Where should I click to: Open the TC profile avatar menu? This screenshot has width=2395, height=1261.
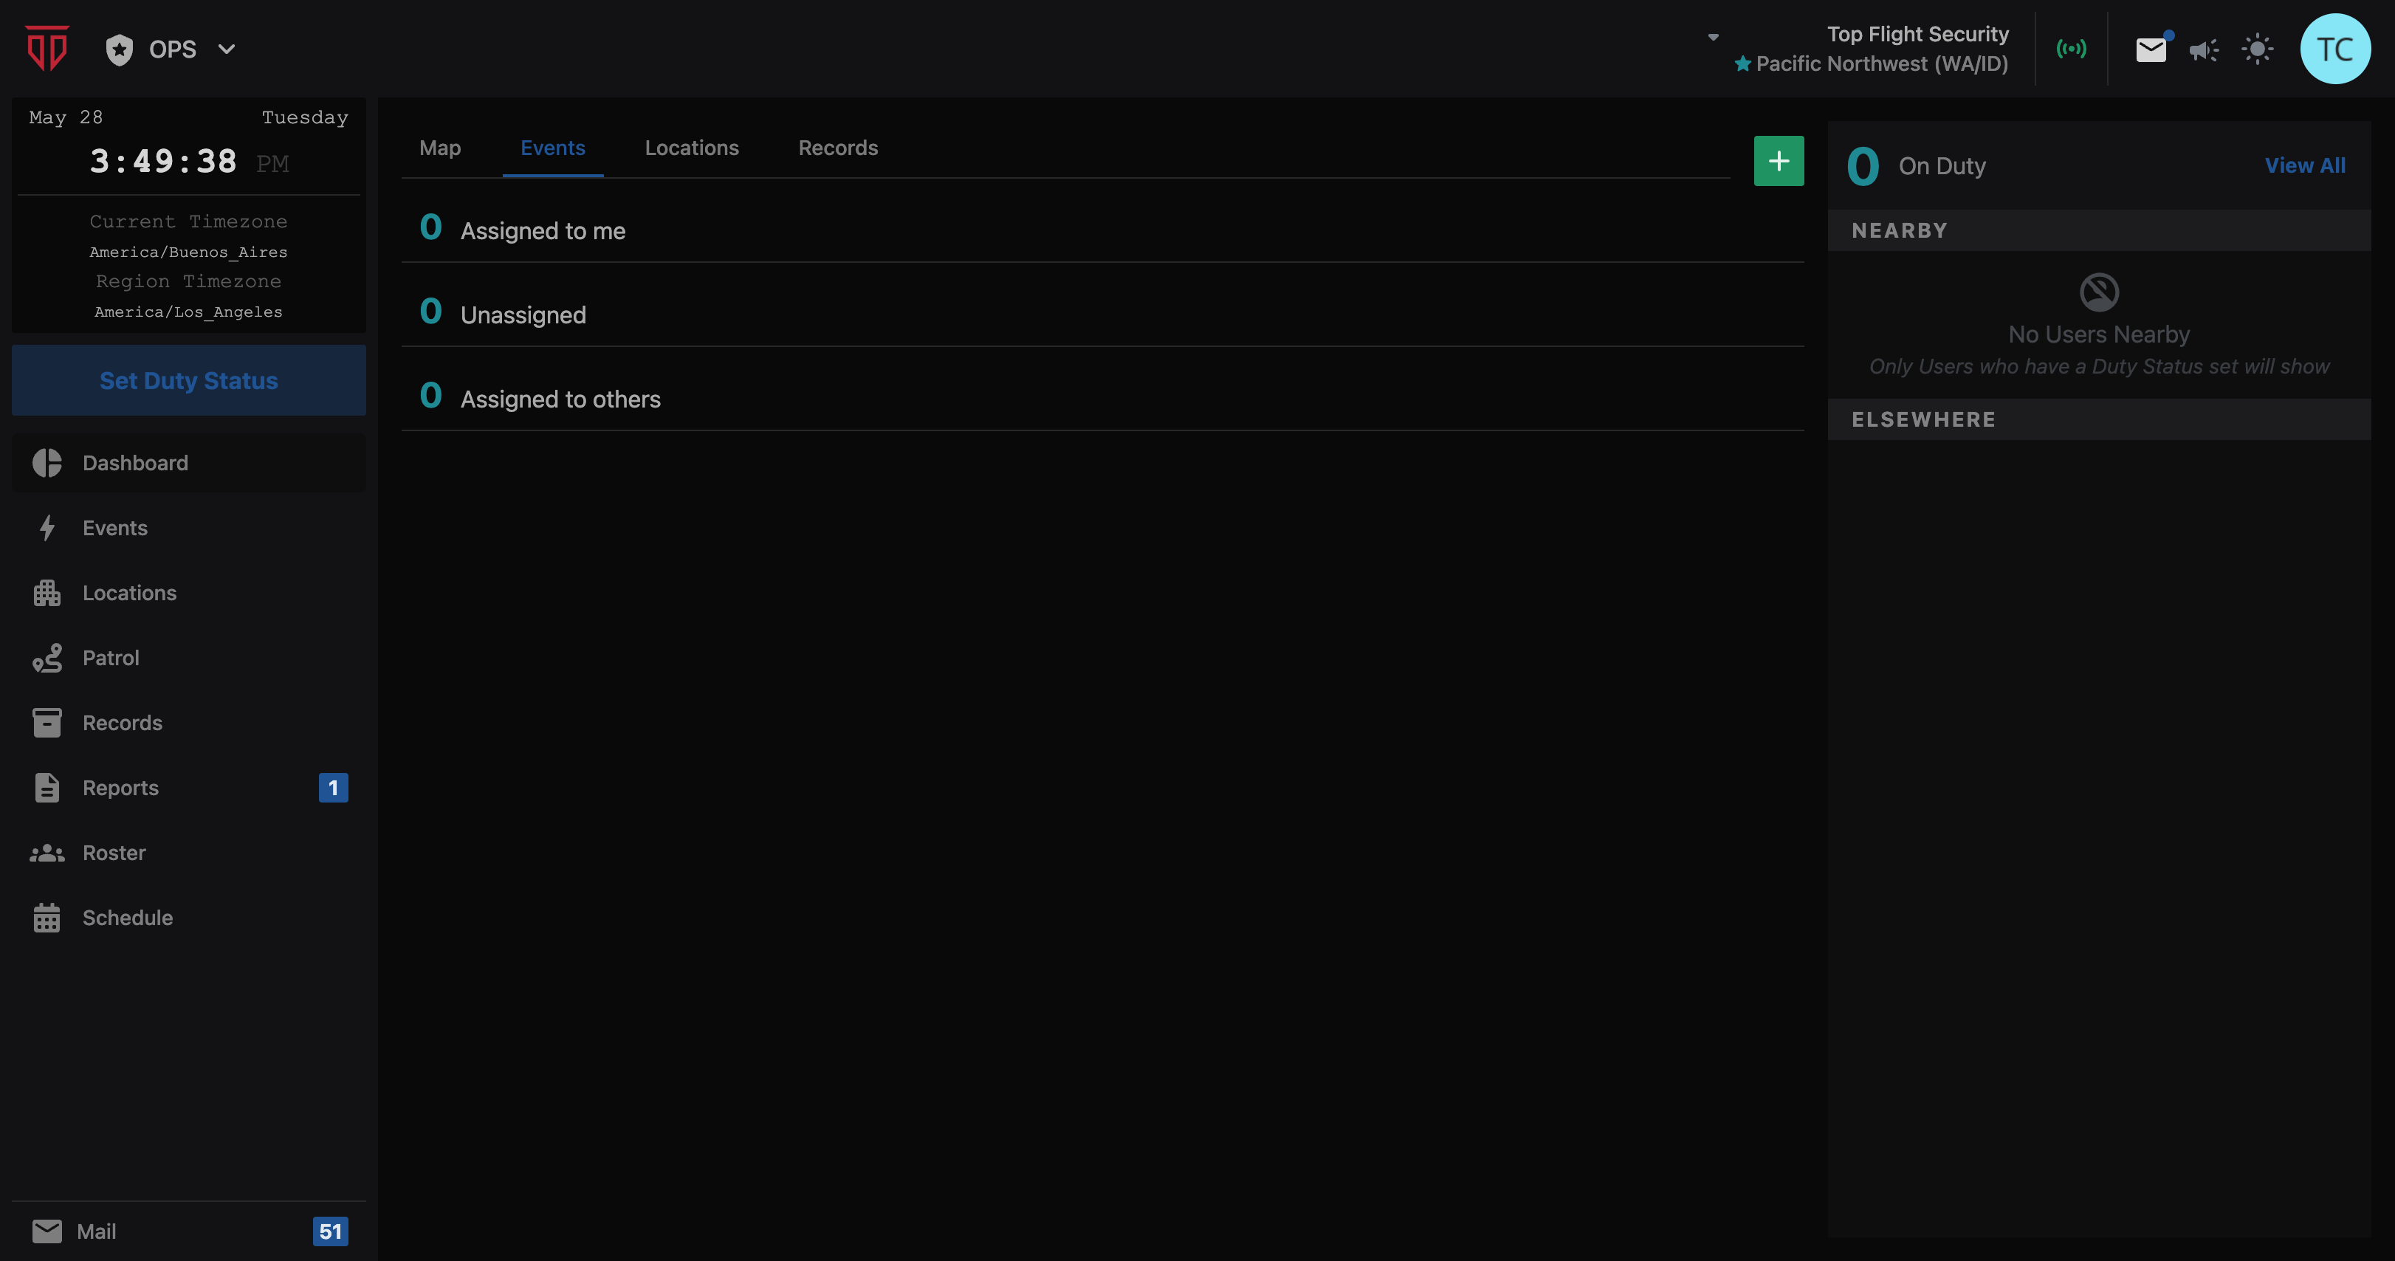pos(2335,48)
